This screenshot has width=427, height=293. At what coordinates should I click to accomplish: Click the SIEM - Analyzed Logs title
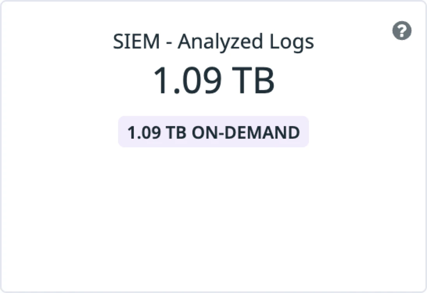click(213, 41)
